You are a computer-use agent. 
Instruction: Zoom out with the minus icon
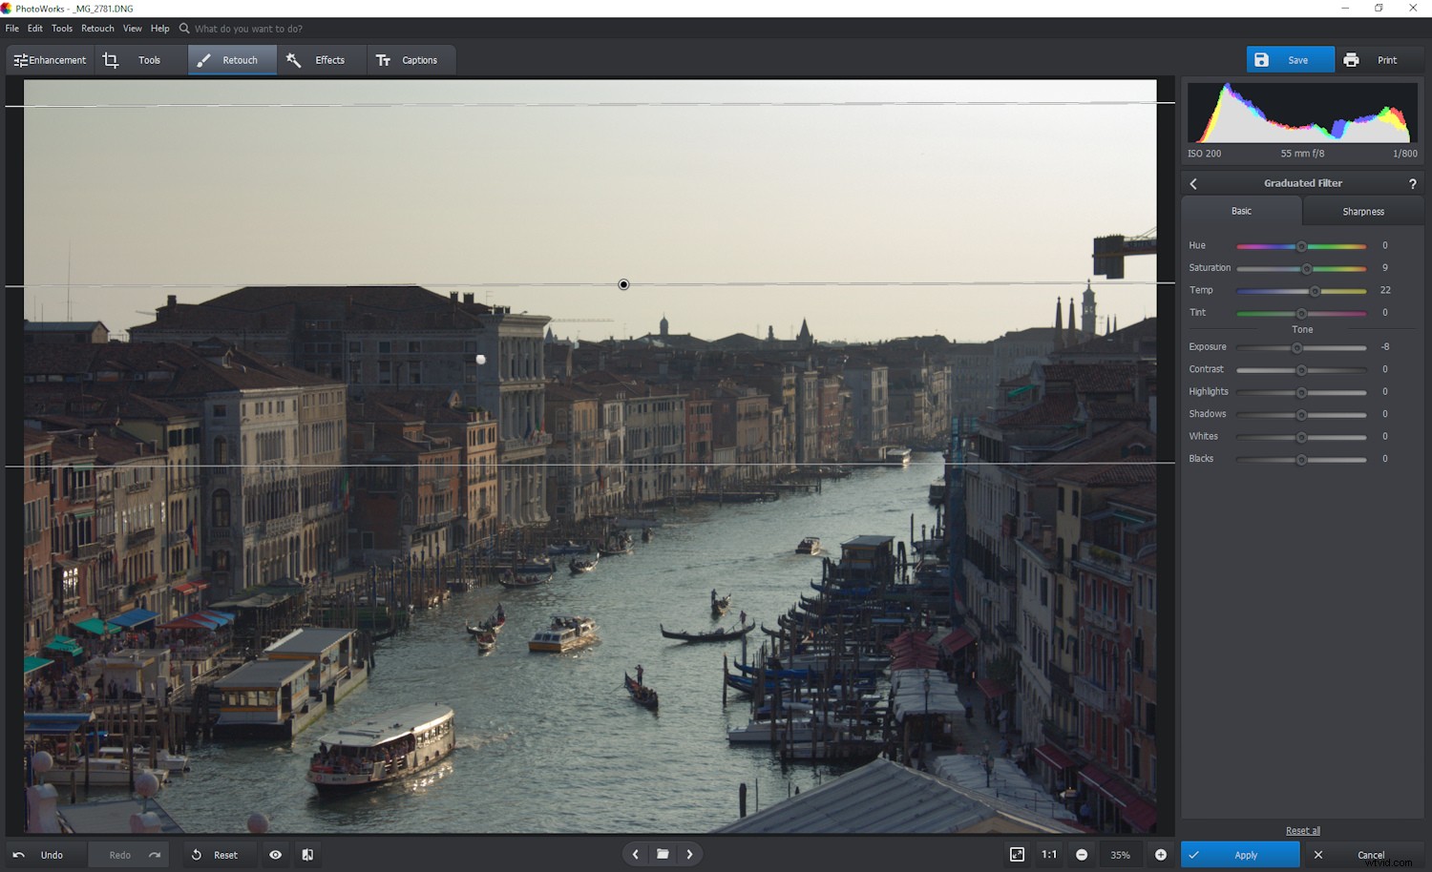tap(1082, 855)
